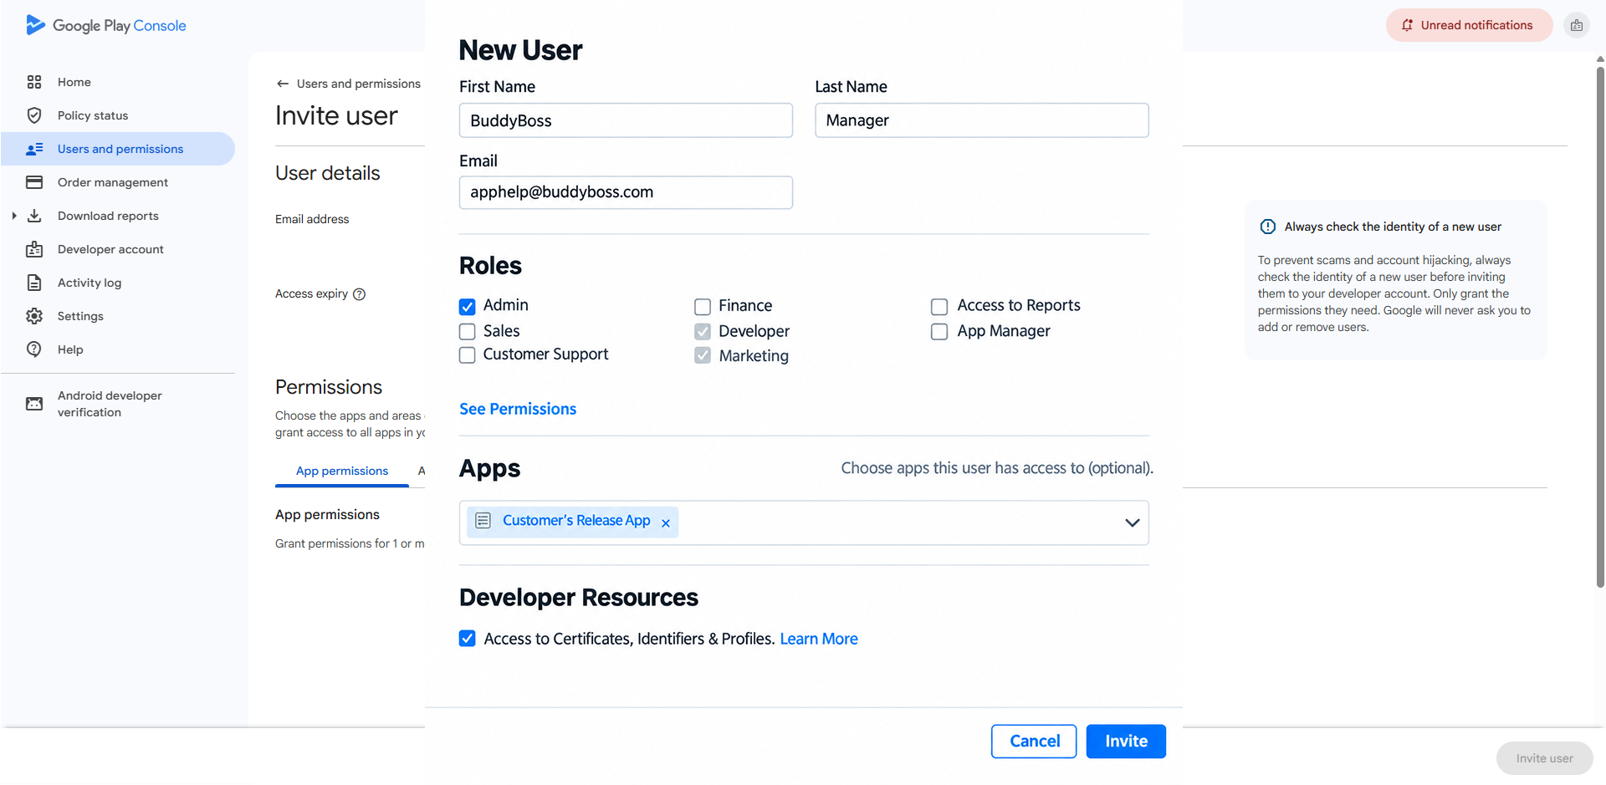Open the Learn More link
The image size is (1606, 785).
[x=819, y=639]
